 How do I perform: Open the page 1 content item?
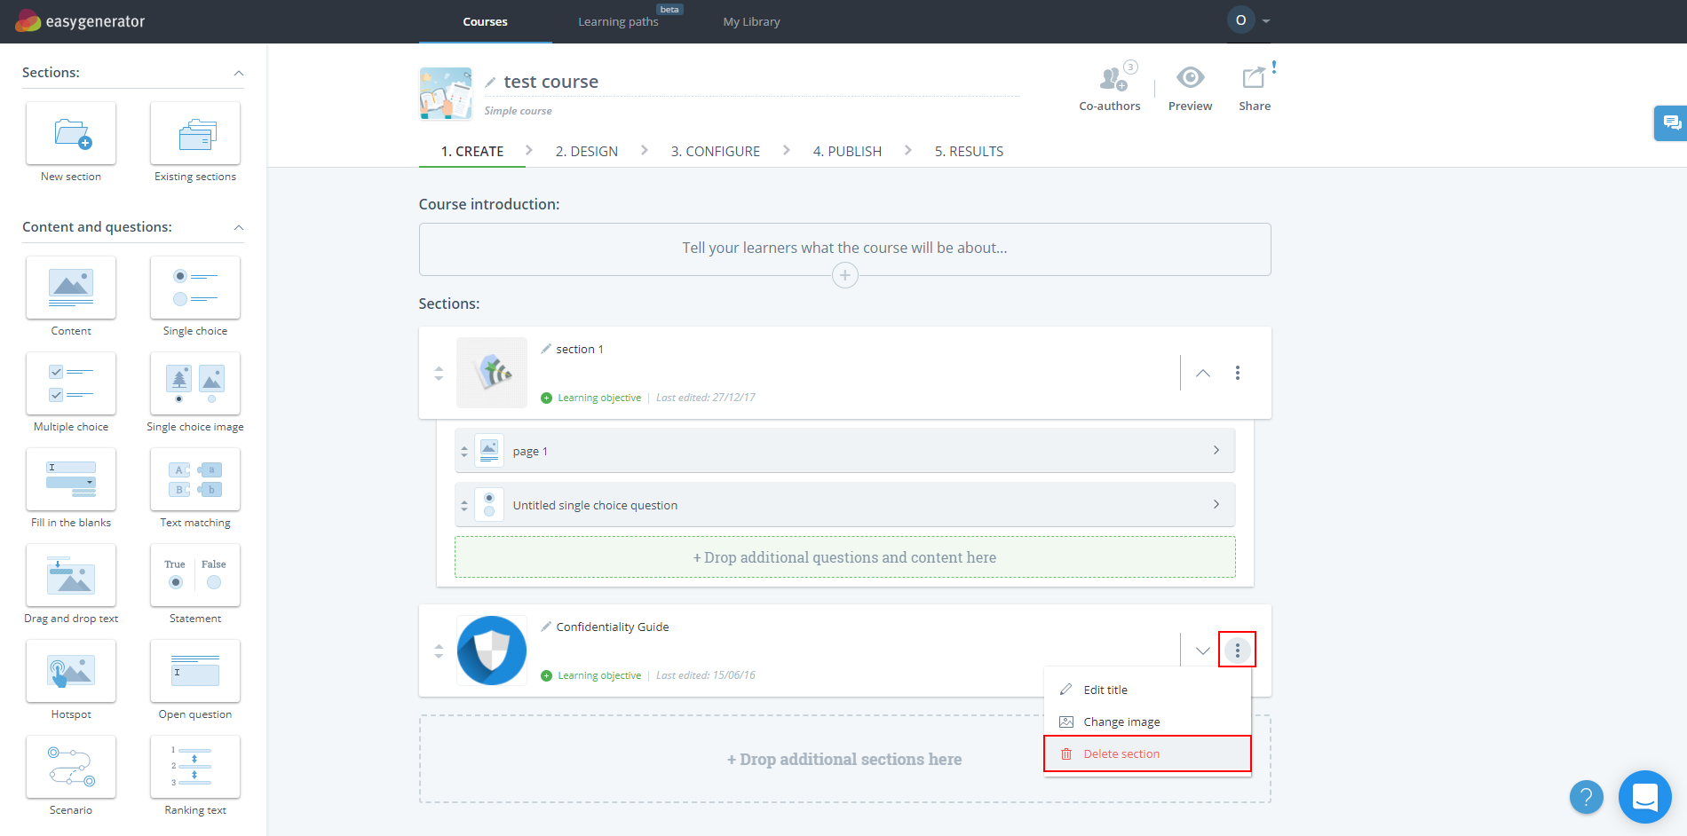(x=843, y=451)
